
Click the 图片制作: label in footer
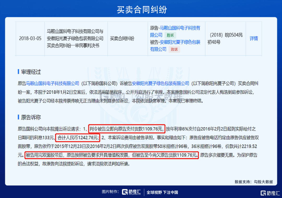click(110, 192)
